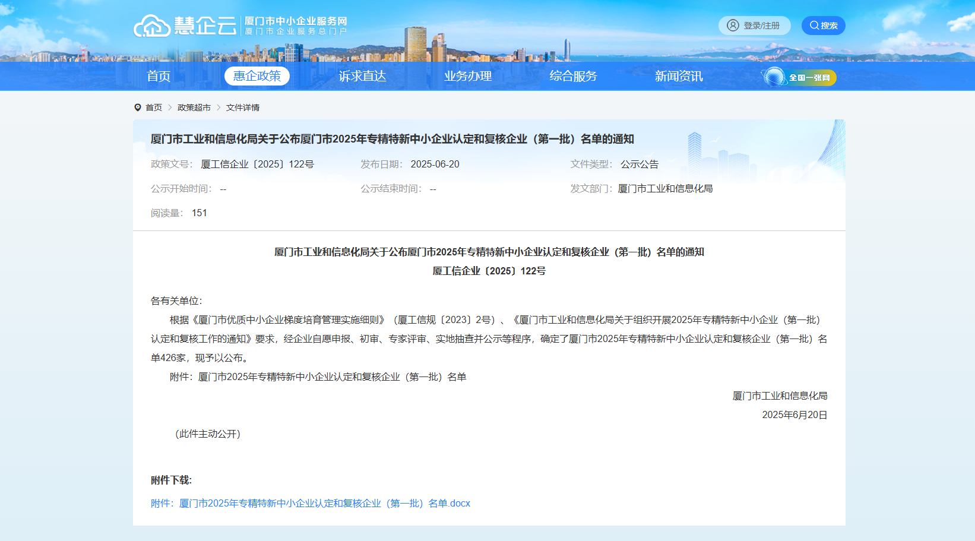Click the signature date 2025年6月20日
The width and height of the screenshot is (975, 541).
pos(794,415)
